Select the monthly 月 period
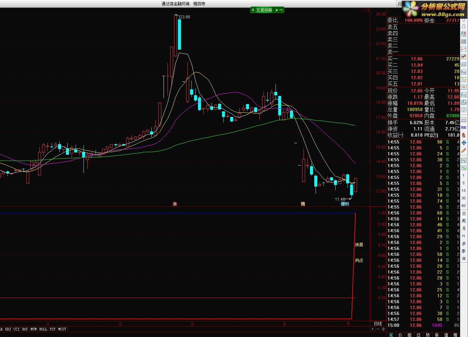This screenshot has height=337, width=468. pos(464,229)
